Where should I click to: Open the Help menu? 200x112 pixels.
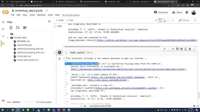(x=57, y=15)
